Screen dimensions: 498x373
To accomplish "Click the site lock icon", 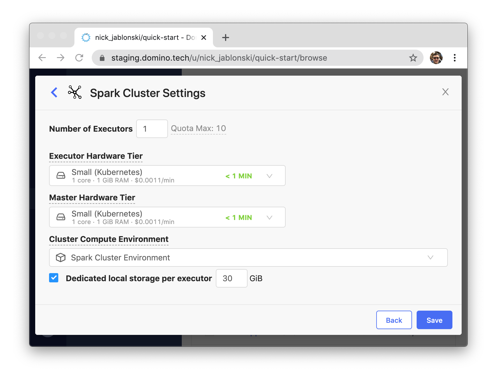I will 102,58.
